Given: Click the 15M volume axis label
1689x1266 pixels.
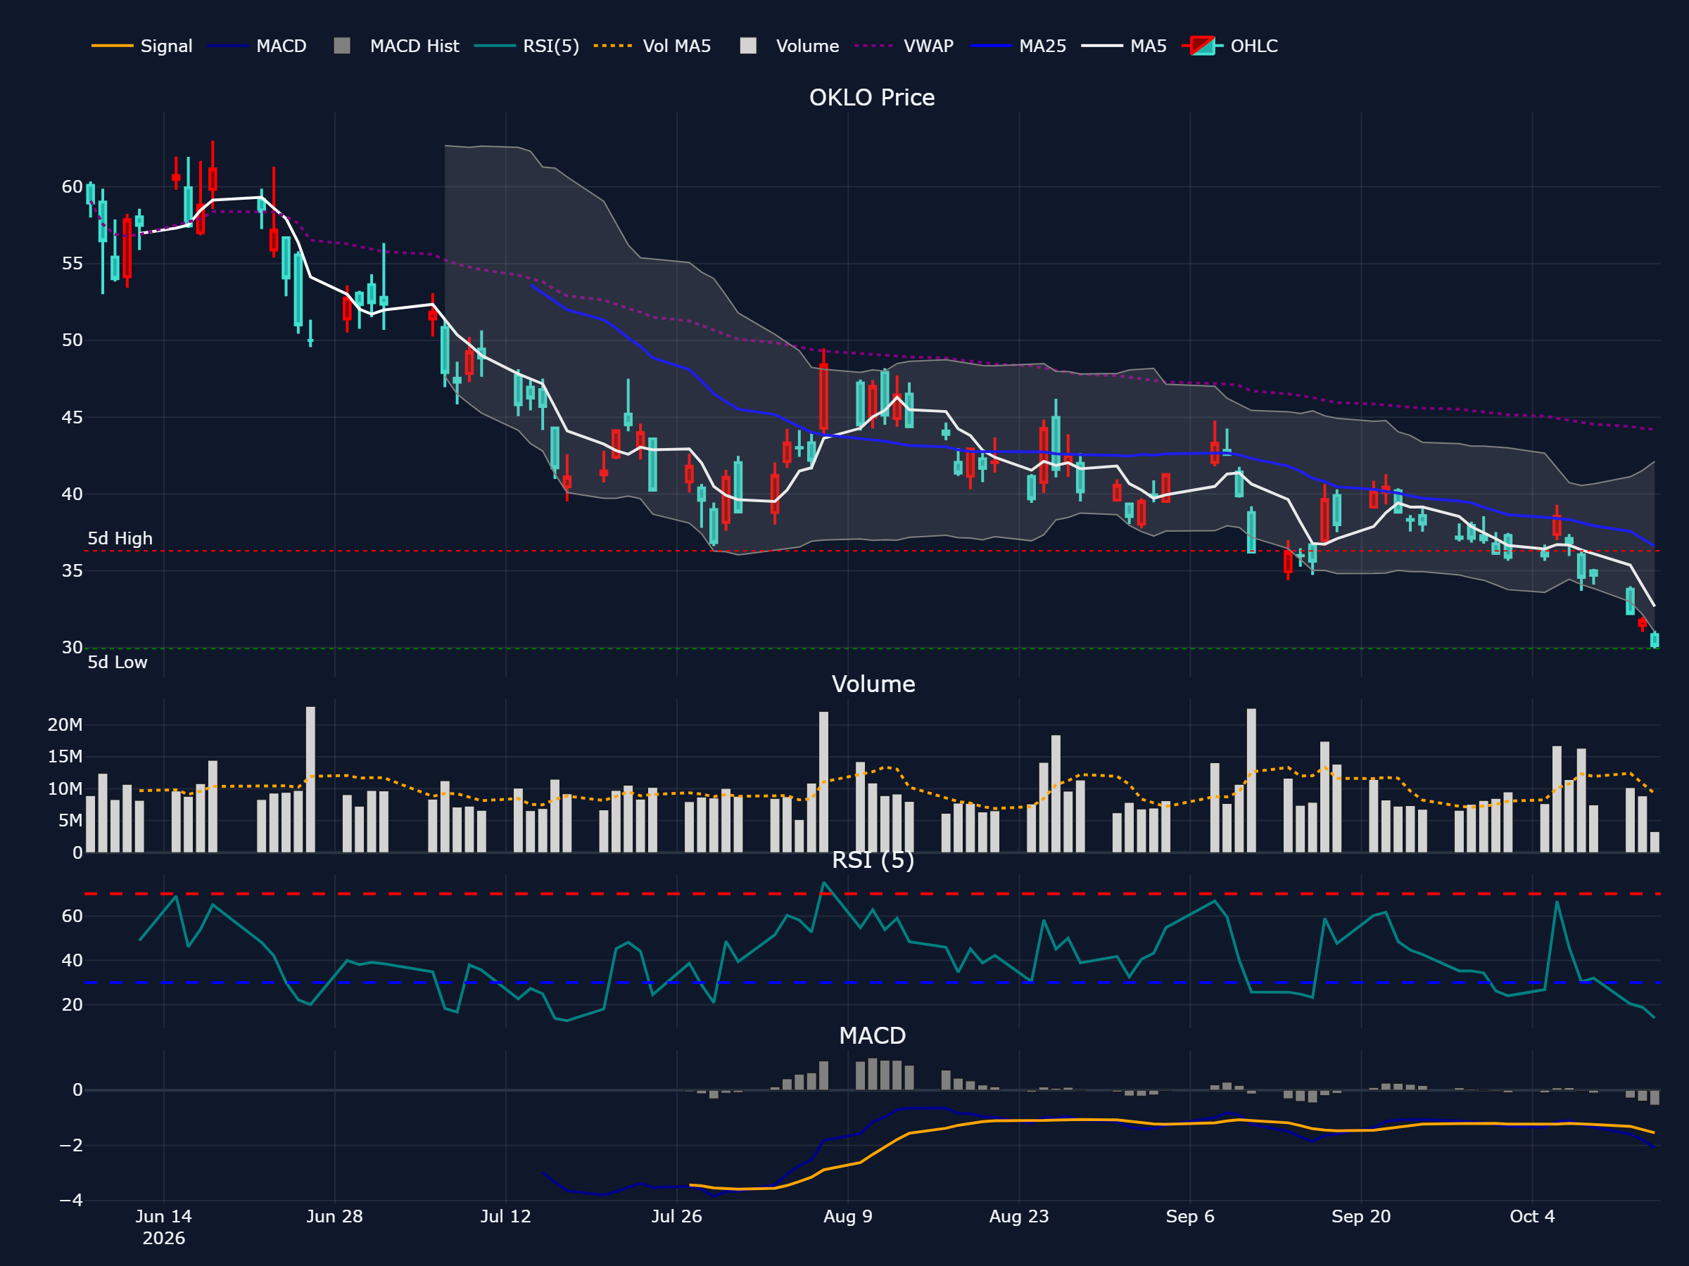Looking at the screenshot, I should tap(65, 757).
